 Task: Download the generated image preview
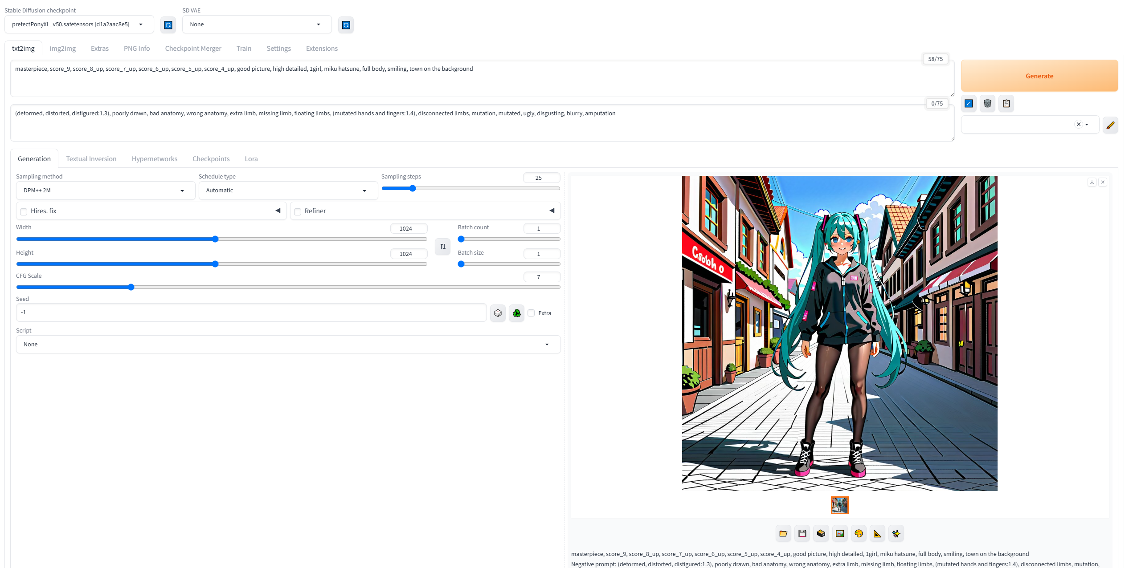point(1092,182)
